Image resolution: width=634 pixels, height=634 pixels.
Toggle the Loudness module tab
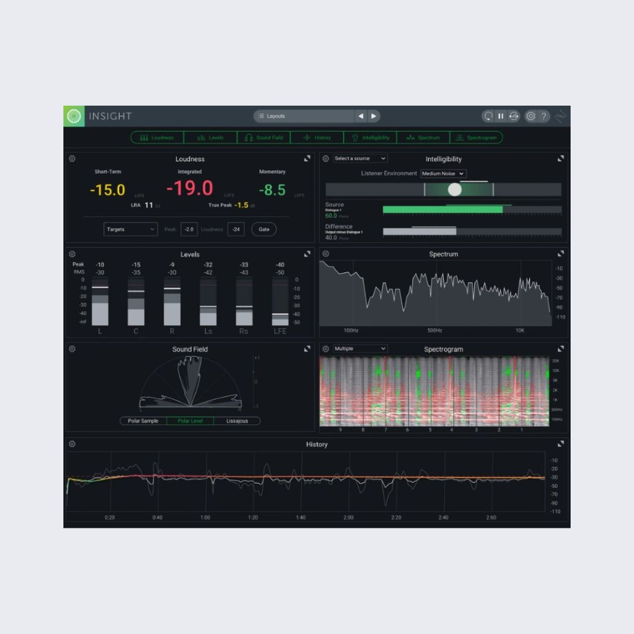pos(157,137)
